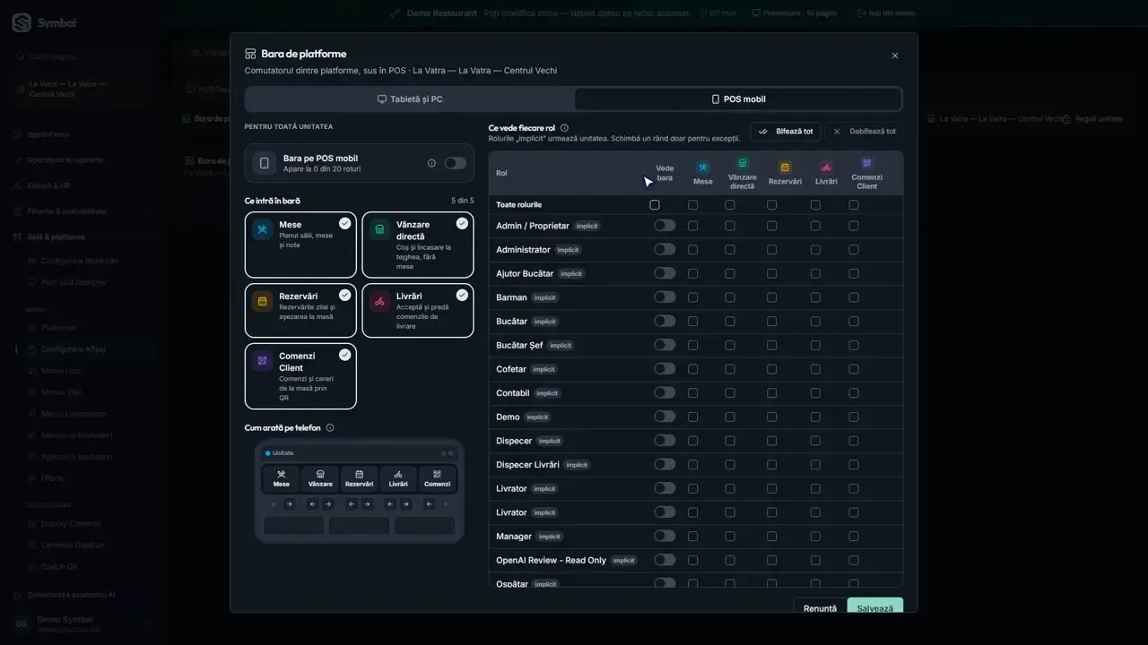Click the Vânzare directă column header icon
1148x645 pixels.
742,163
